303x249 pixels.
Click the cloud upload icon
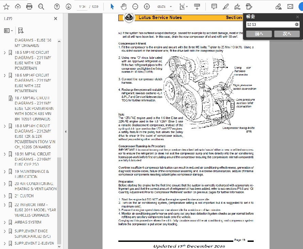[x=18, y=7]
